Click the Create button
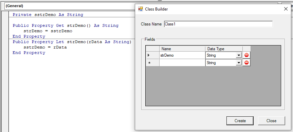 pos(240,121)
